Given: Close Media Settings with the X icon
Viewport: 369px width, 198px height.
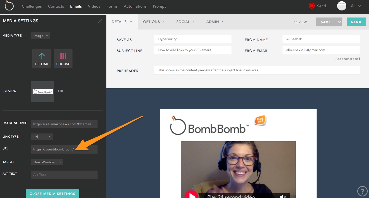Looking at the screenshot, I should tap(100, 21).
